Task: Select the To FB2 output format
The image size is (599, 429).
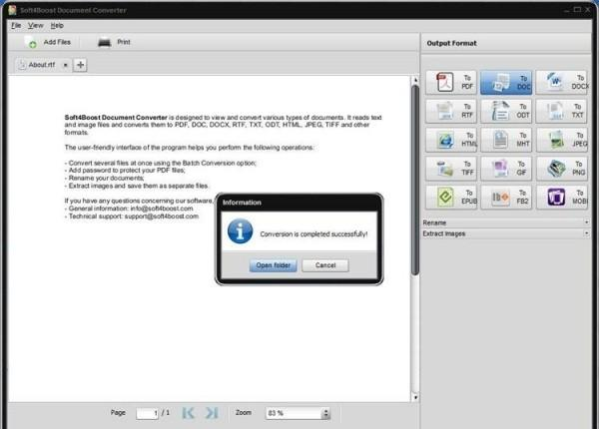Action: pos(506,197)
